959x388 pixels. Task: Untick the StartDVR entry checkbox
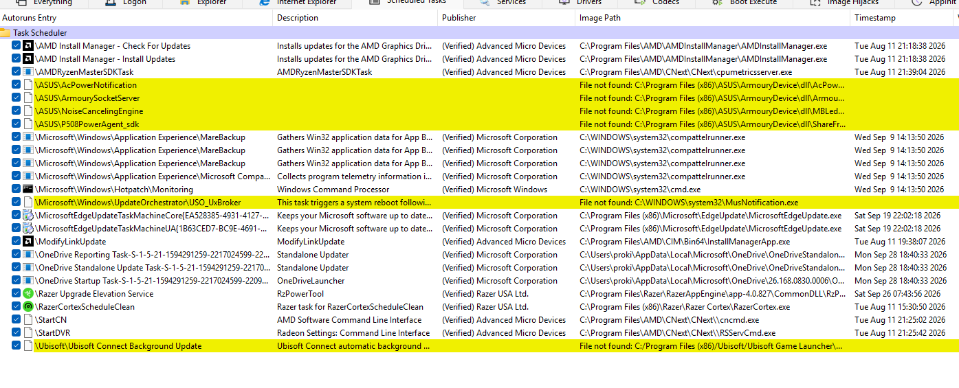(x=16, y=333)
